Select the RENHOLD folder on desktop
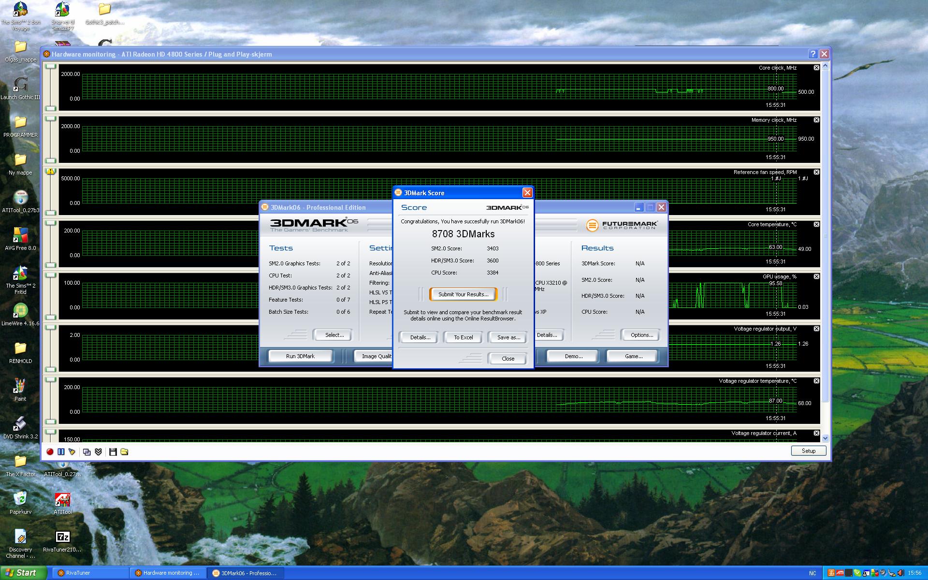 coord(20,352)
